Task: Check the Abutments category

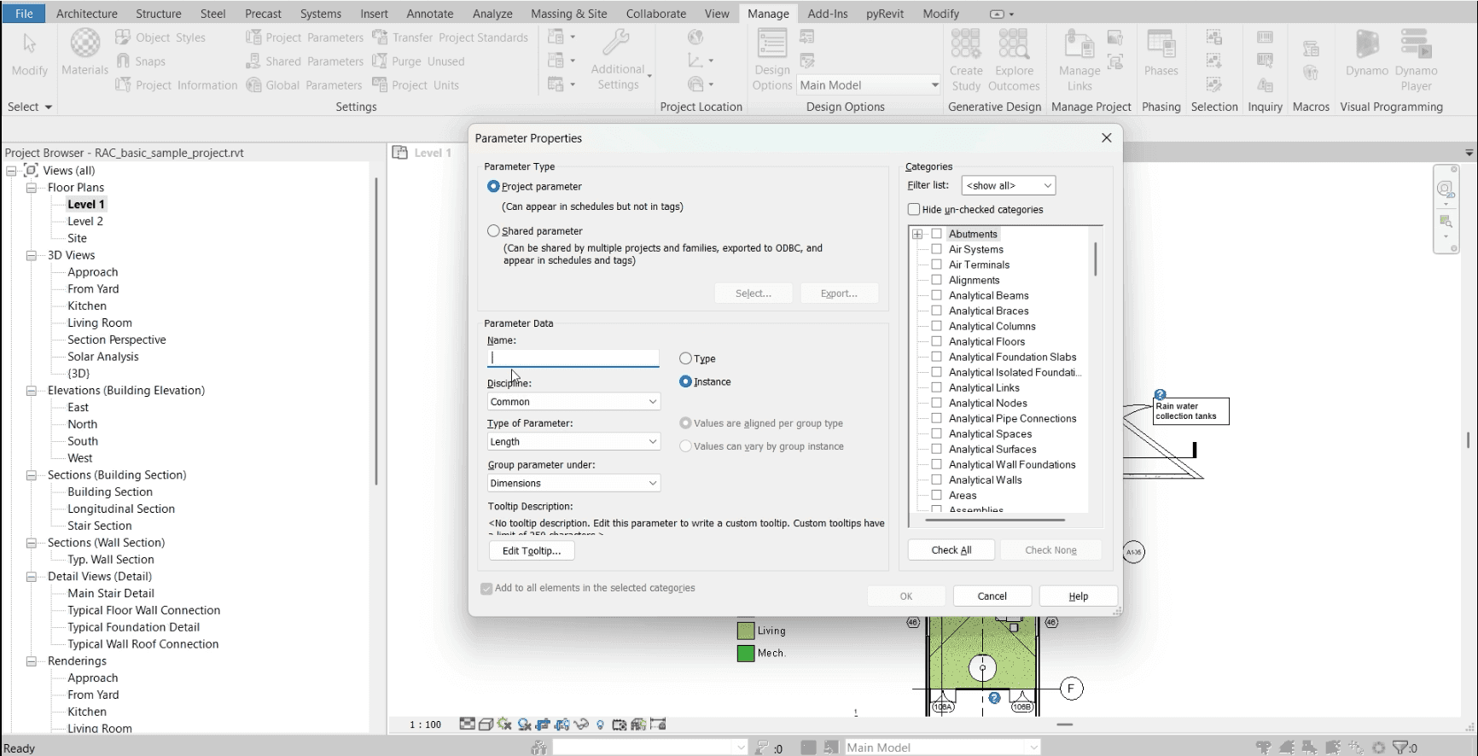Action: click(936, 234)
